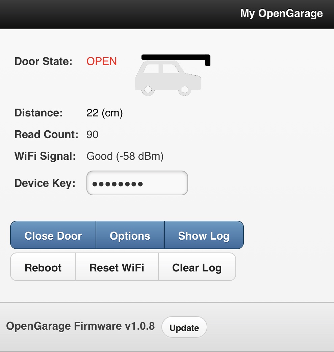This screenshot has width=334, height=352.
Task: Click the Door State label
Action: (43, 61)
